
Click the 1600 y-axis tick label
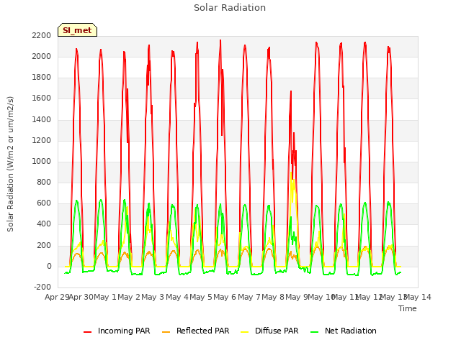point(42,98)
